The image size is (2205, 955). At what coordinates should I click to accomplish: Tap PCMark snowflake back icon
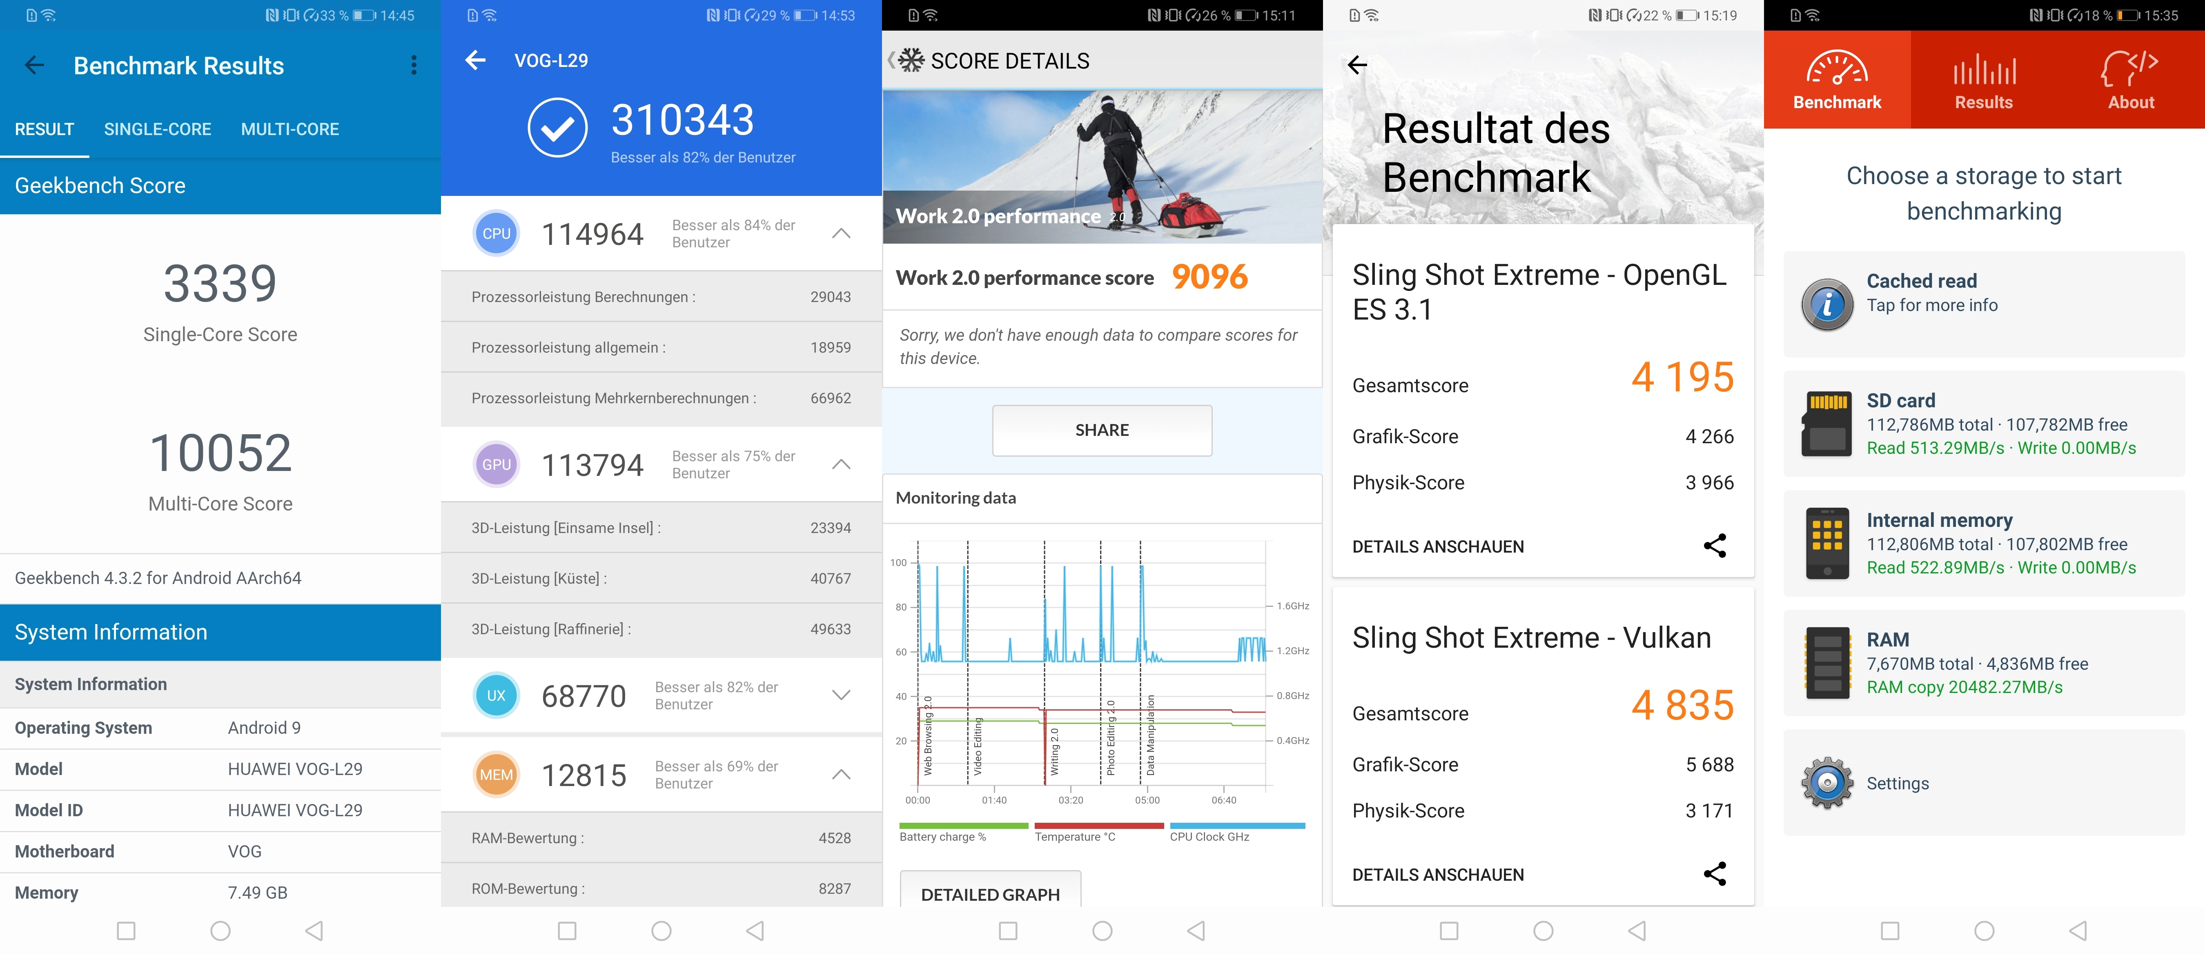point(906,61)
